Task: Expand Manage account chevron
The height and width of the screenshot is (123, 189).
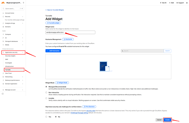Action: (23, 90)
